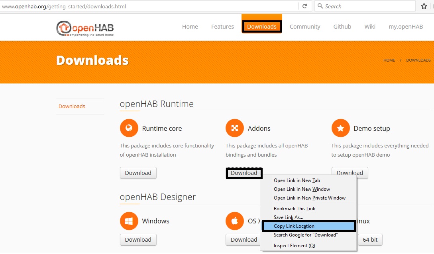The height and width of the screenshot is (254, 434).
Task: Open the Wiki nav link
Action: point(370,27)
